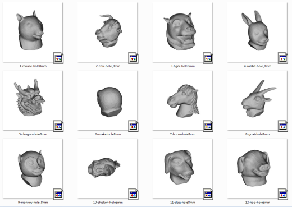
Task: Click the file type icon on the 11-dog thumbnail
Action: coord(208,194)
